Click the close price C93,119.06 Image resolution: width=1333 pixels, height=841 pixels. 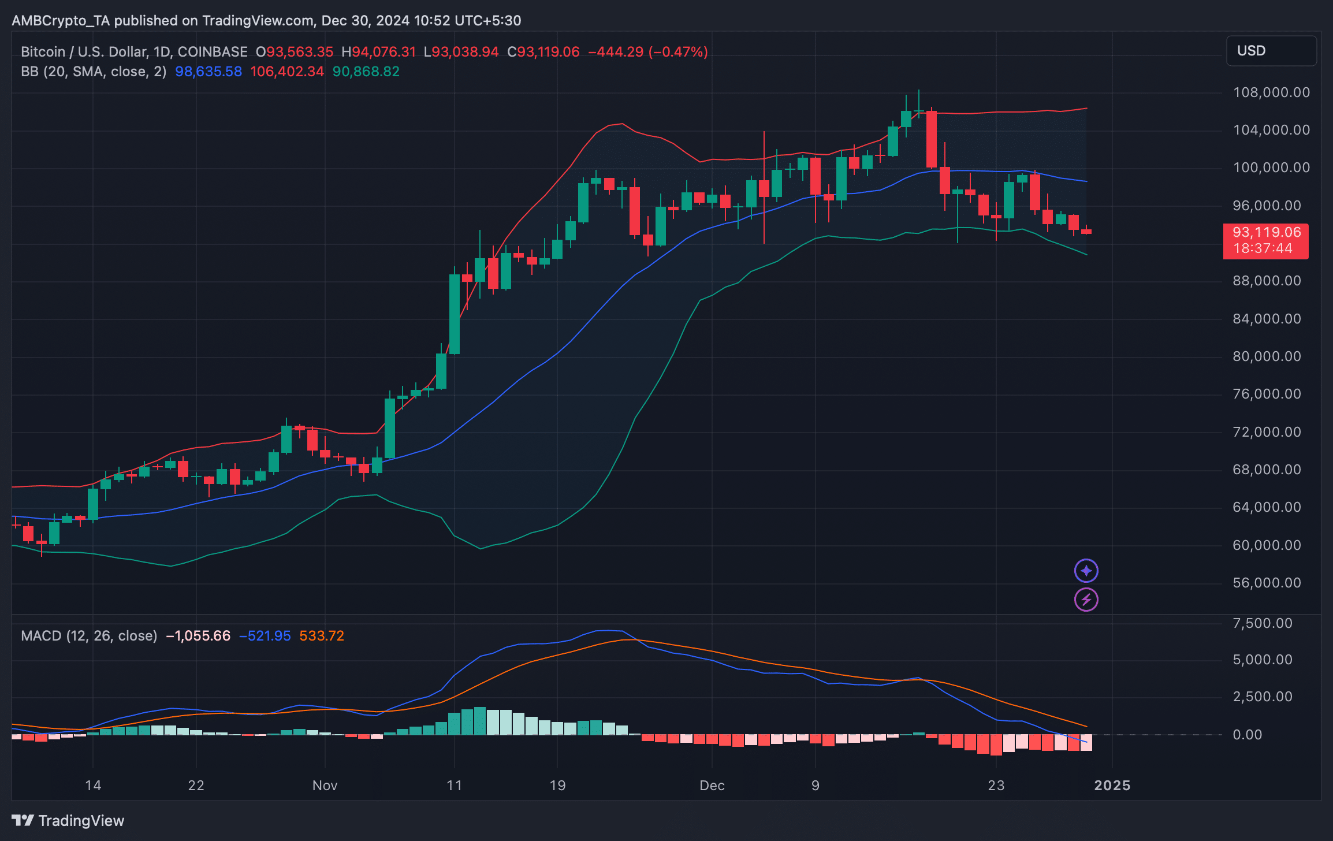point(543,52)
